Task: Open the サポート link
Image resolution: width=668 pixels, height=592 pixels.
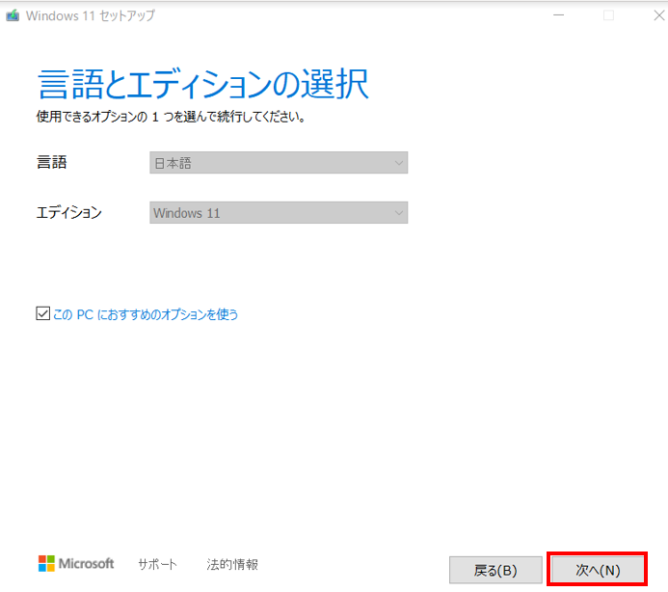Action: (157, 564)
